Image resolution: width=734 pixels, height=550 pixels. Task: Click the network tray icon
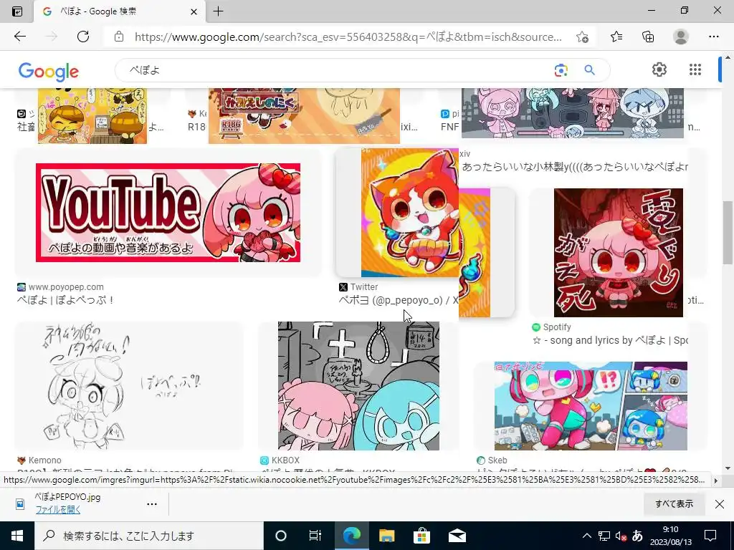tap(604, 536)
